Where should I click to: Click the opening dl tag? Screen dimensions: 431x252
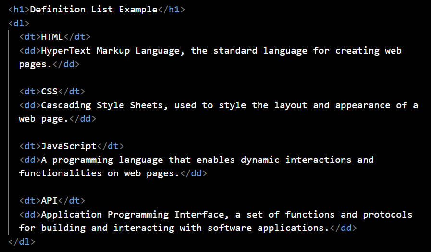[19, 23]
